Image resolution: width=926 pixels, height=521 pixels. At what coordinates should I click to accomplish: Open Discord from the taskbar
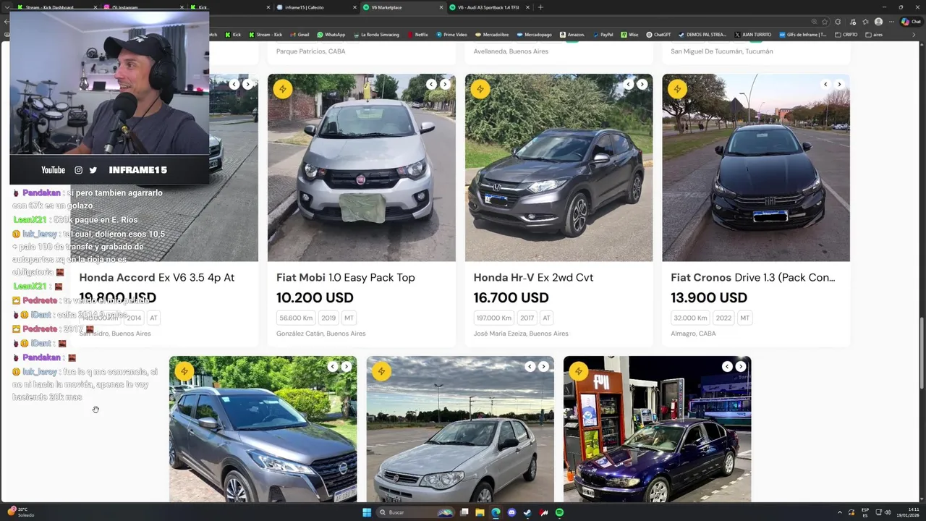point(511,512)
